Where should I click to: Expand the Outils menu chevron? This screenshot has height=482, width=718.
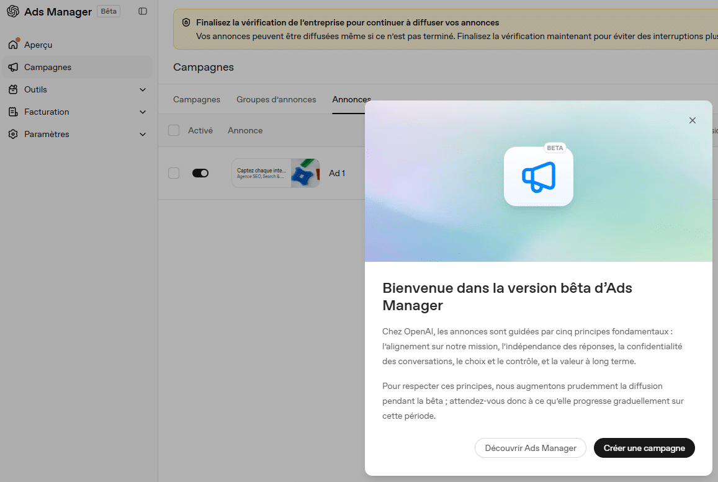point(143,90)
